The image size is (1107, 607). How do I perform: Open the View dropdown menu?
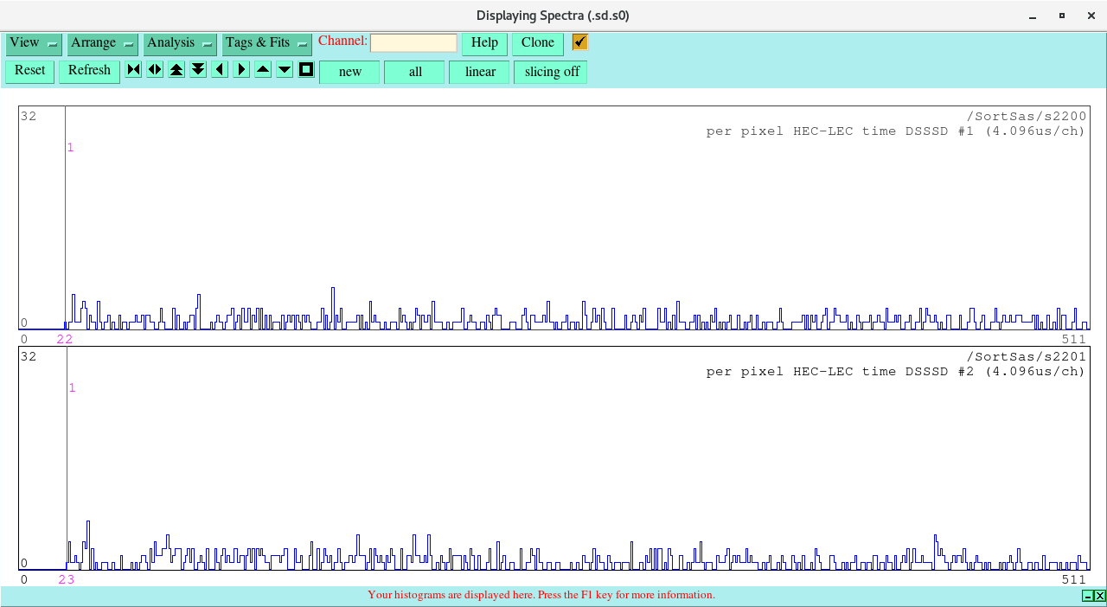click(x=34, y=43)
